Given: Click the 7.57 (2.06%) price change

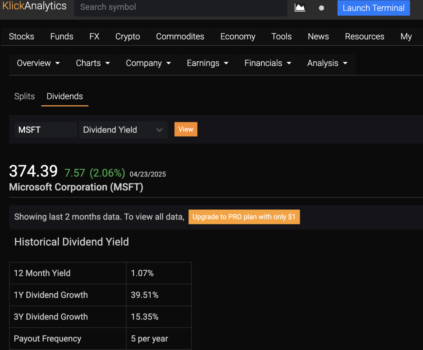Looking at the screenshot, I should (x=95, y=173).
